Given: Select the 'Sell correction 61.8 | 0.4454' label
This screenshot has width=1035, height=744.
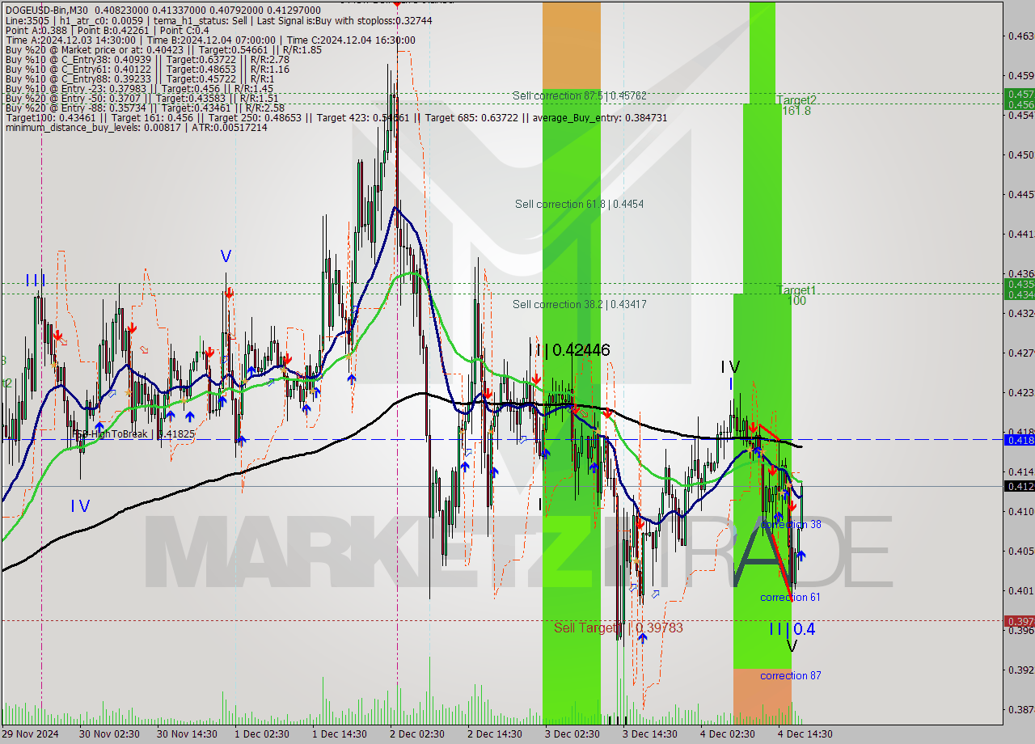Looking at the screenshot, I should [x=579, y=204].
